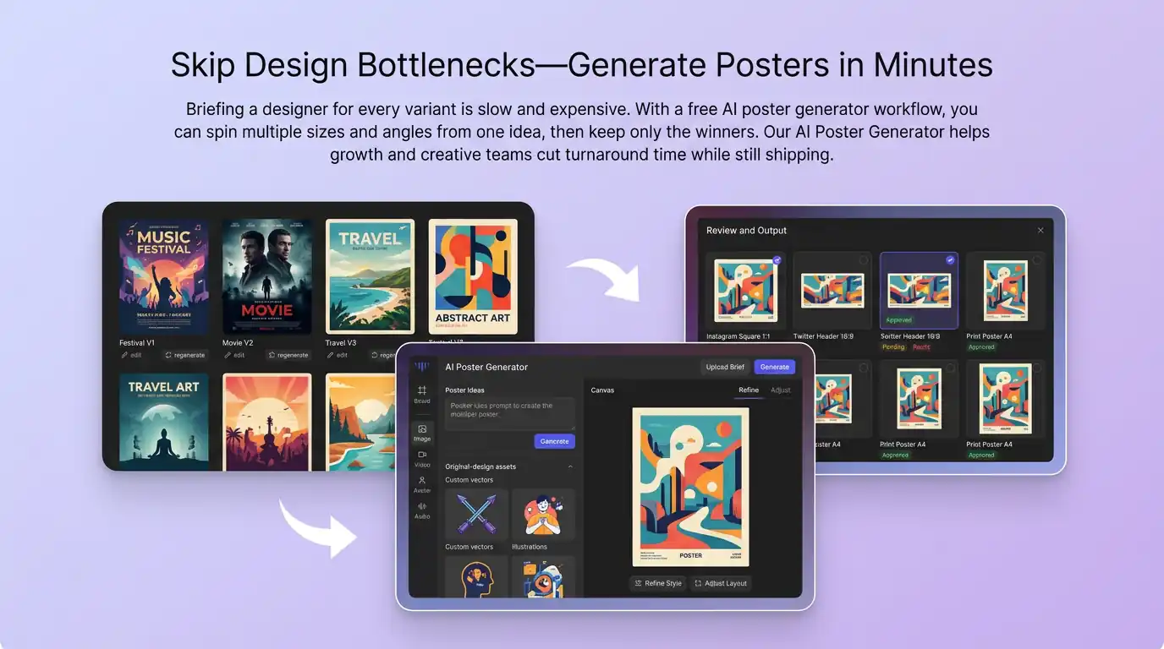Check the Priot Poster A4 variant
This screenshot has height=649, width=1164.
pos(1036,368)
